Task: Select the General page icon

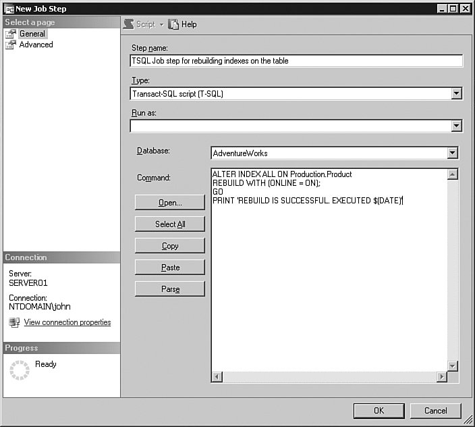Action: click(x=11, y=34)
